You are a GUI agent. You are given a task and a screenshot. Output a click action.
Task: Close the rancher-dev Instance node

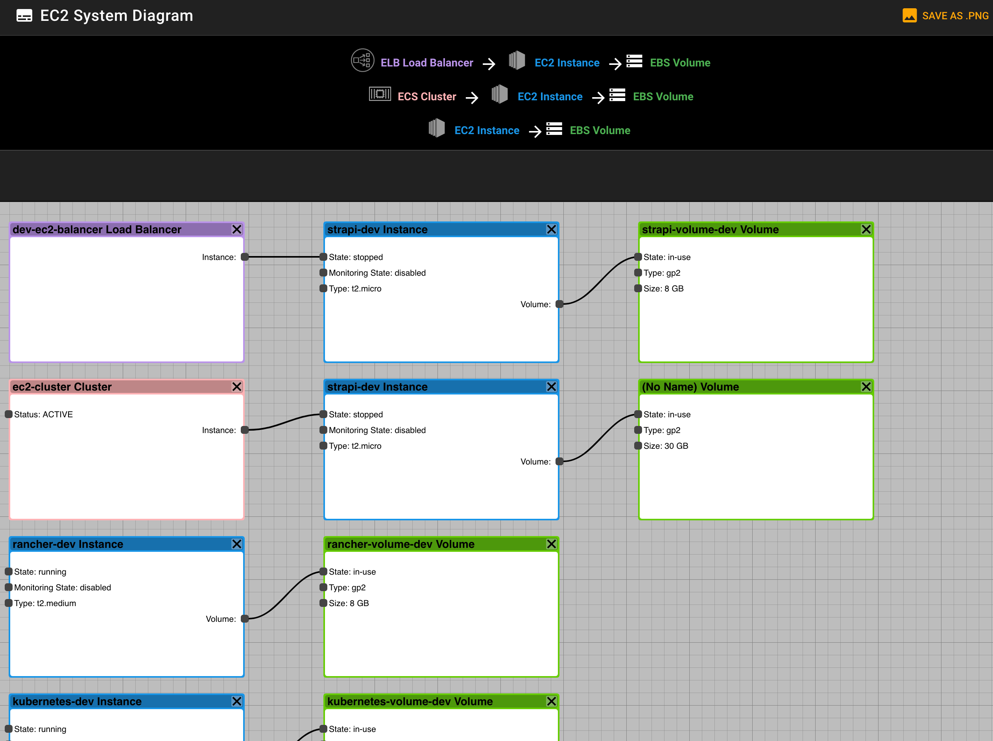pyautogui.click(x=237, y=544)
